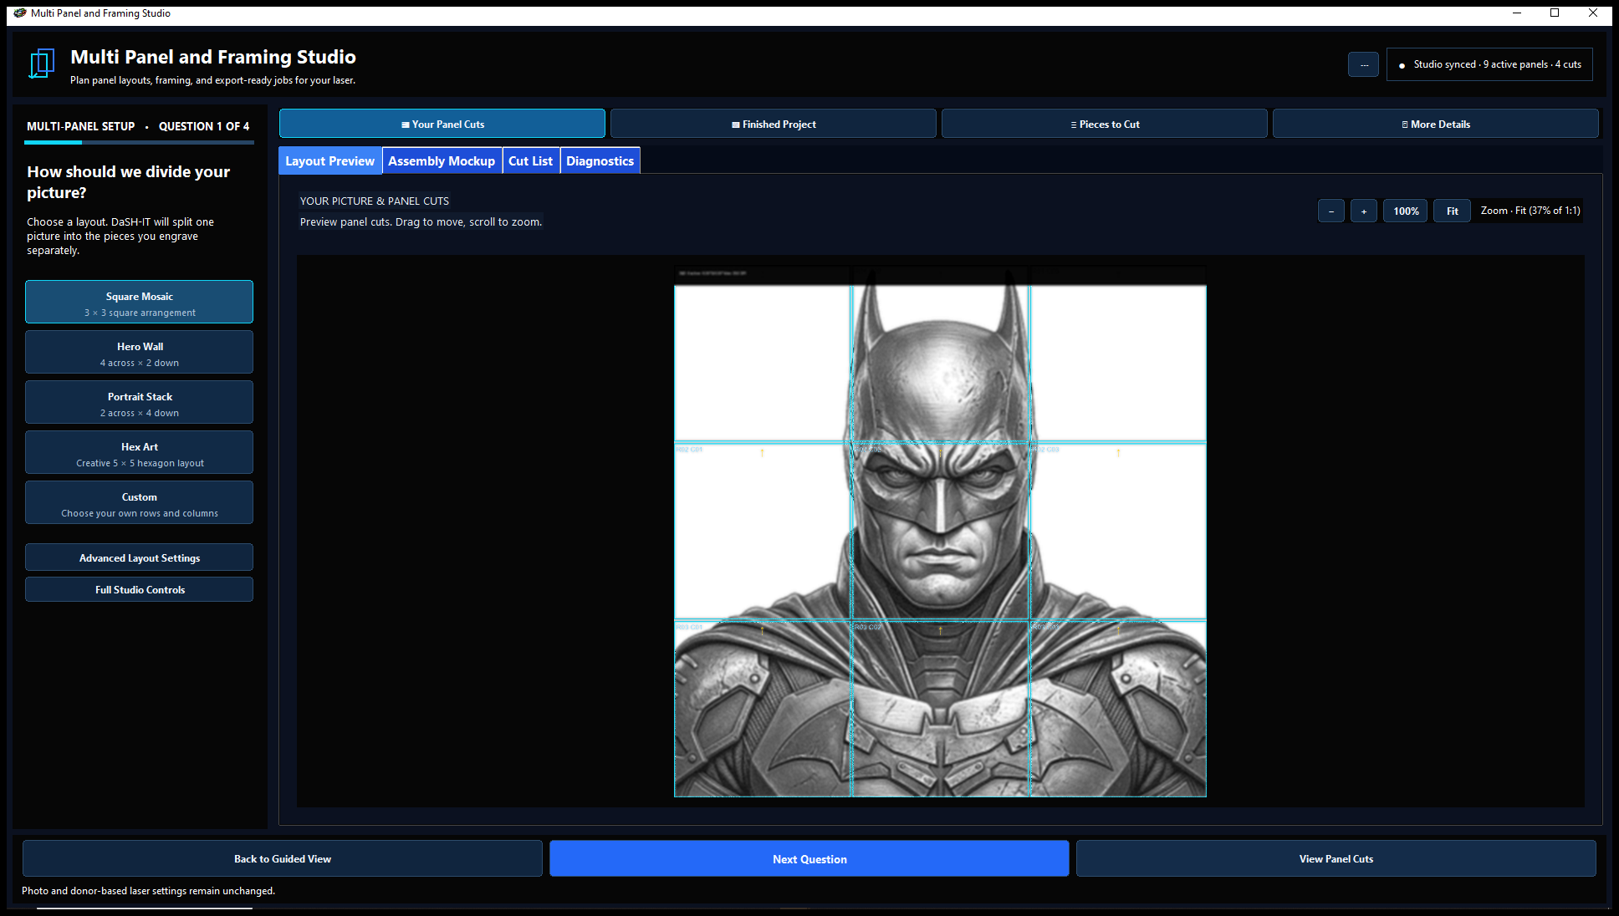Open the ellipsis menu button in header
Screen dimensions: 1619x916
point(1363,64)
